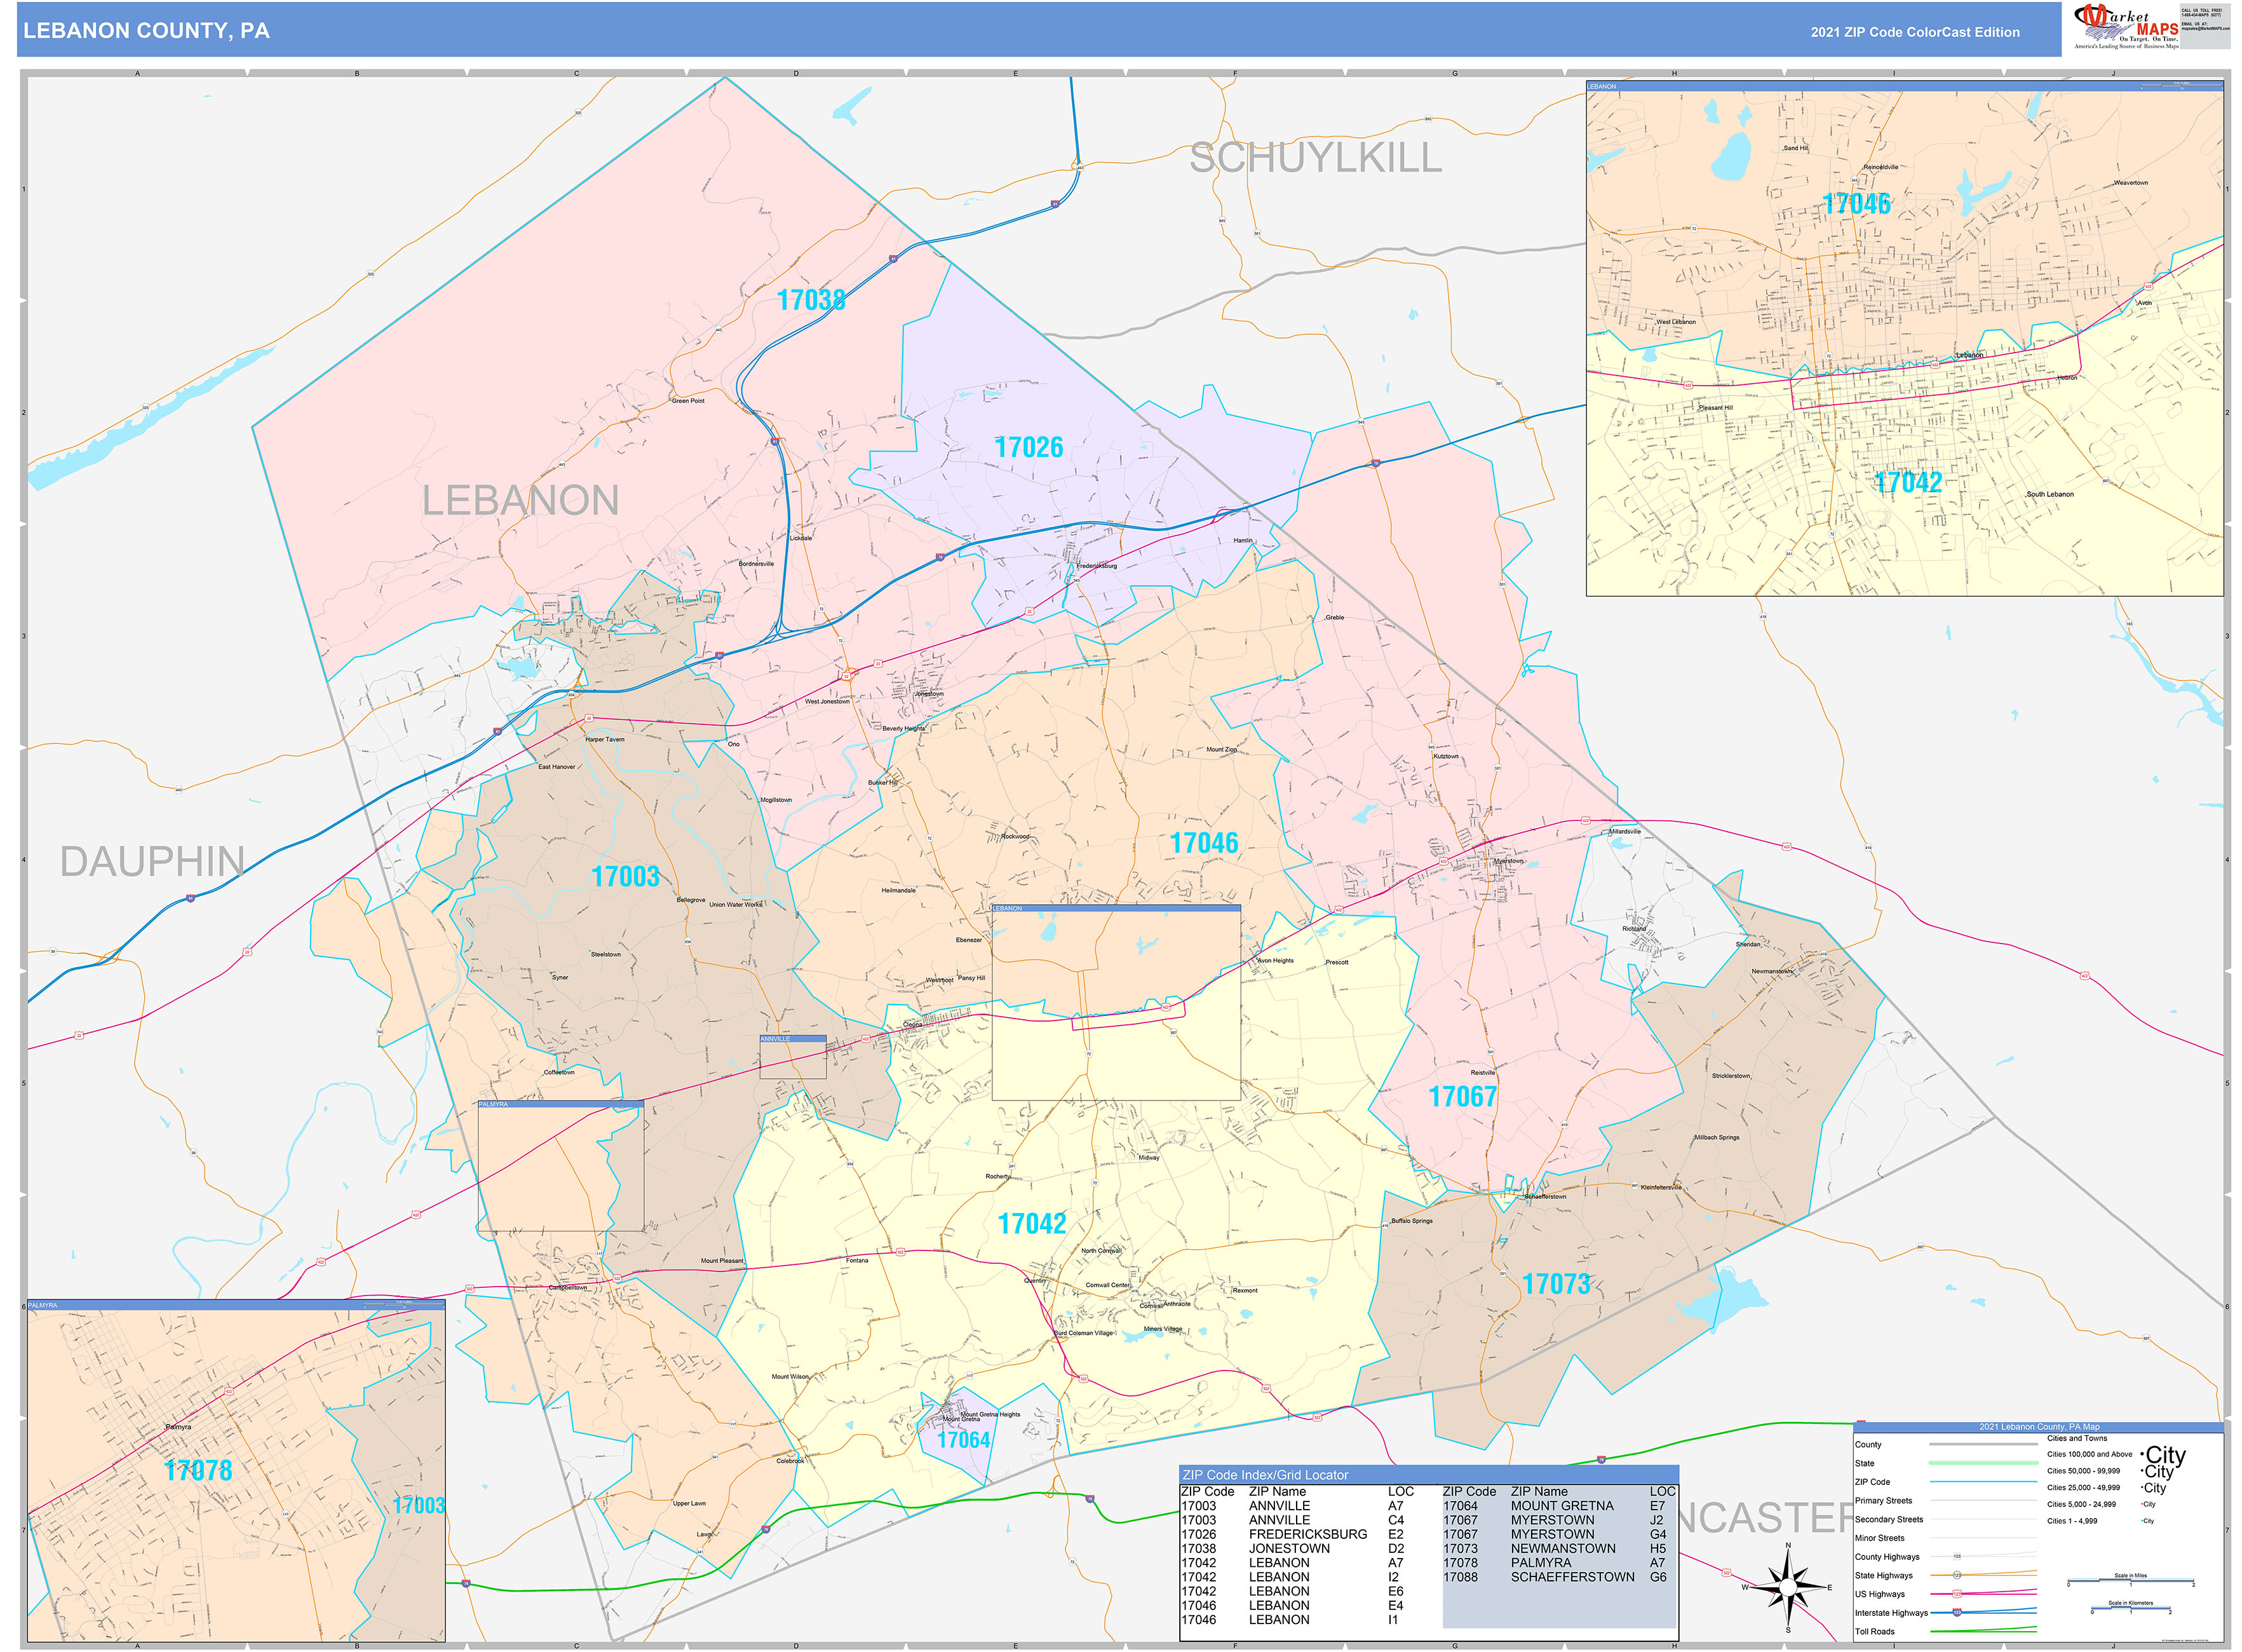Click the Kleinfeltersville town label
Screen dimensions: 2242x1652
point(1661,1188)
